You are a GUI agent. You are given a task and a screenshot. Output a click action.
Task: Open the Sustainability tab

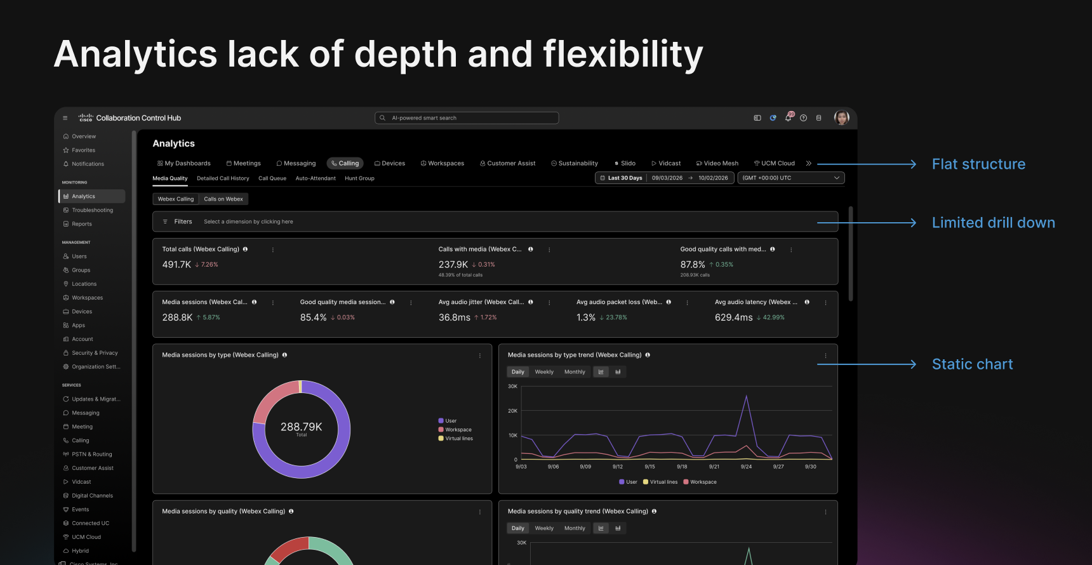pos(575,163)
